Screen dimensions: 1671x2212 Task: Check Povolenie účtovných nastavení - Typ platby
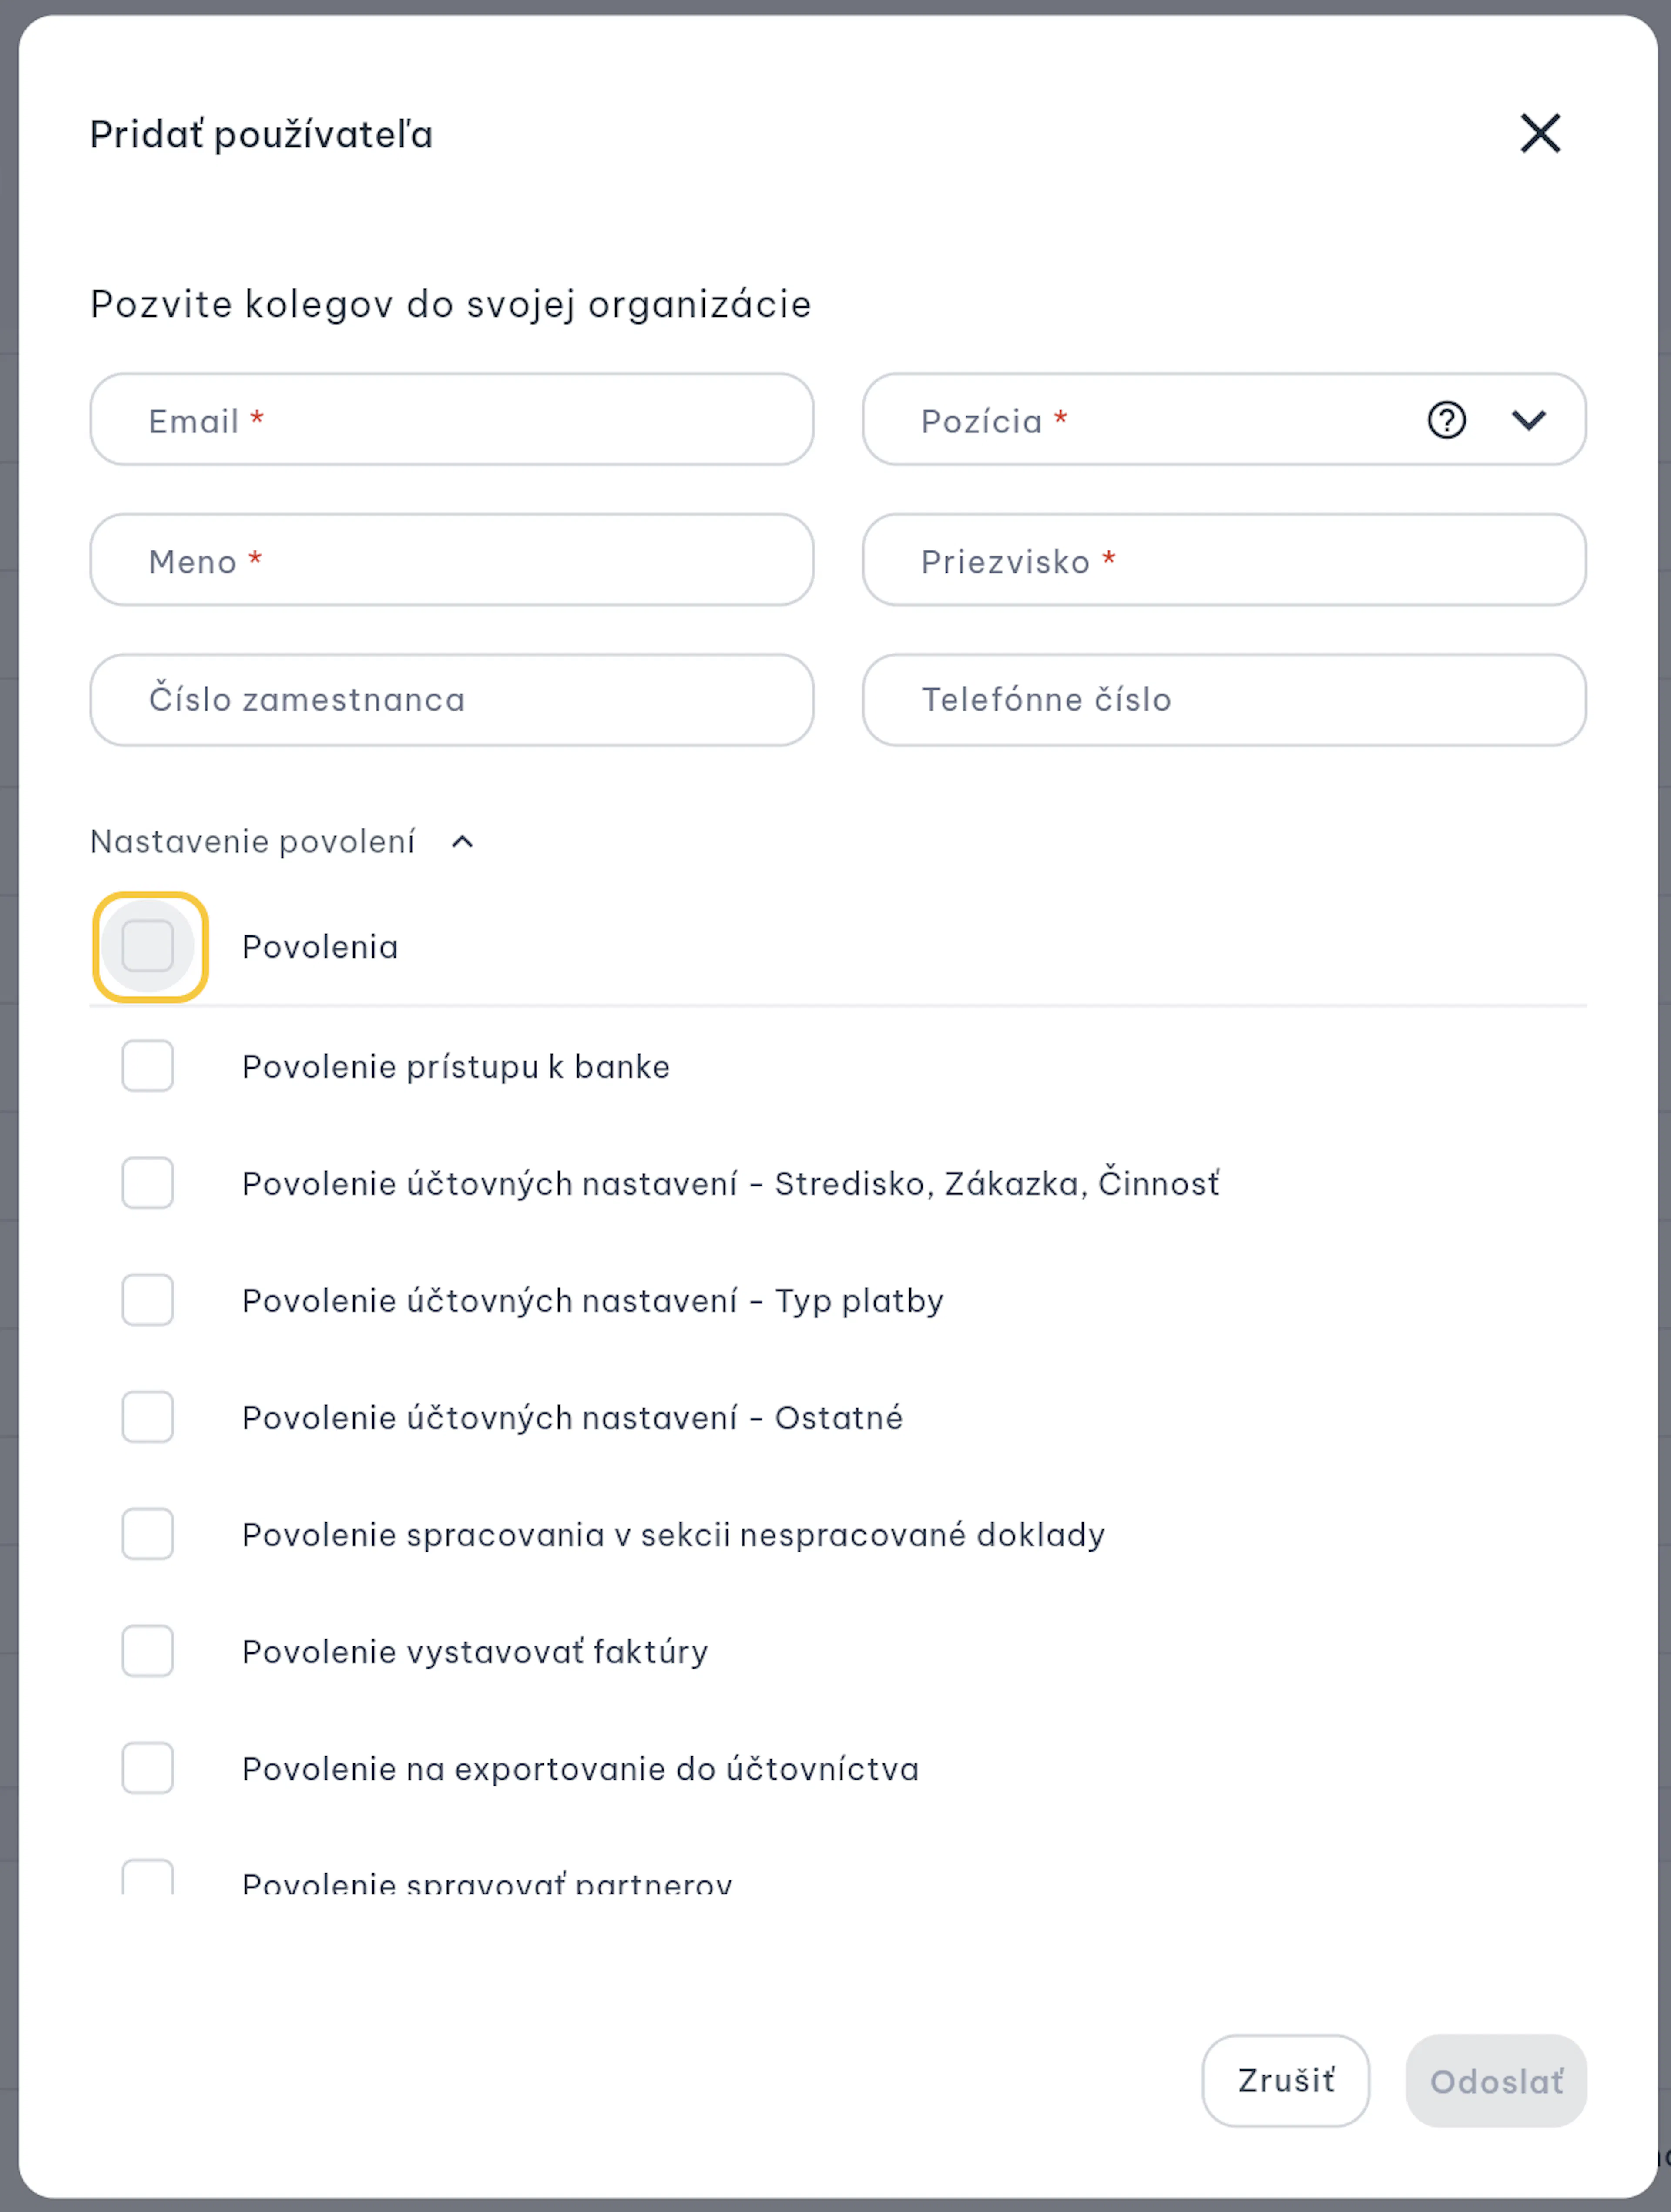[148, 1300]
